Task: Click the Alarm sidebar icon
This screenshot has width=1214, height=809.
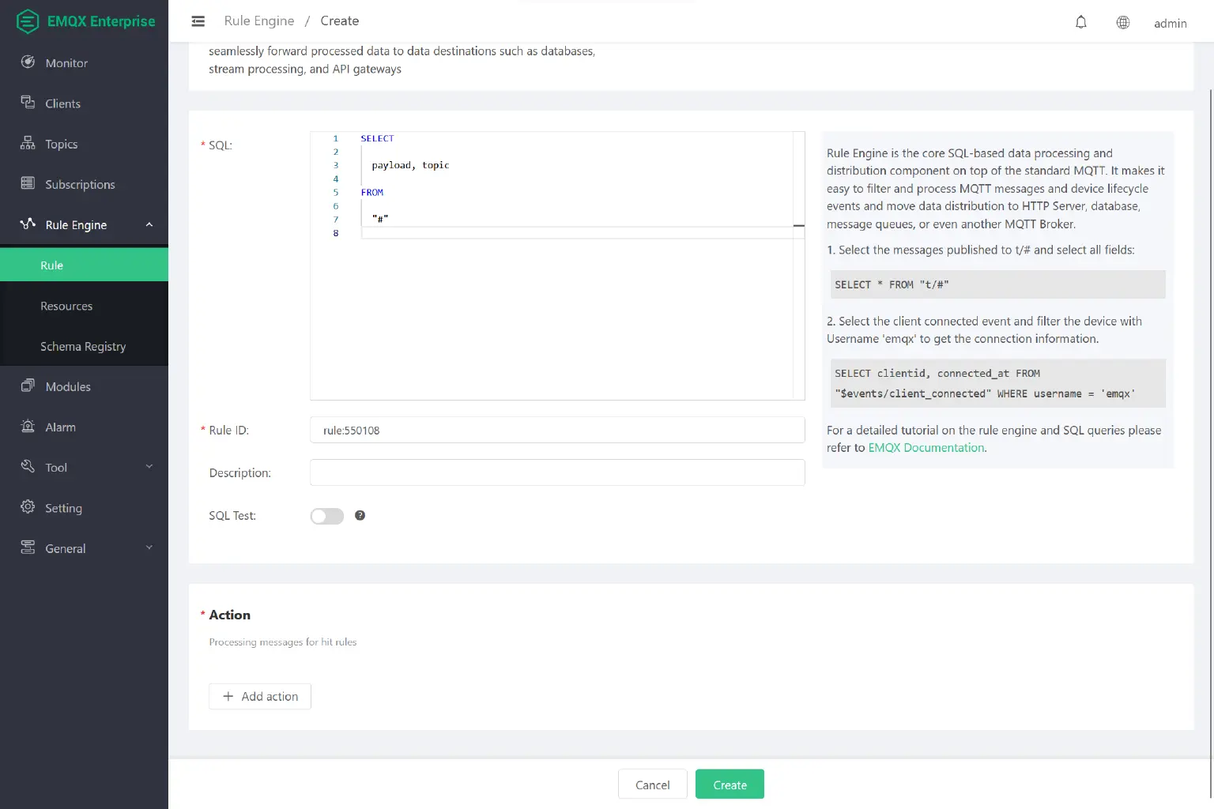Action: coord(28,427)
